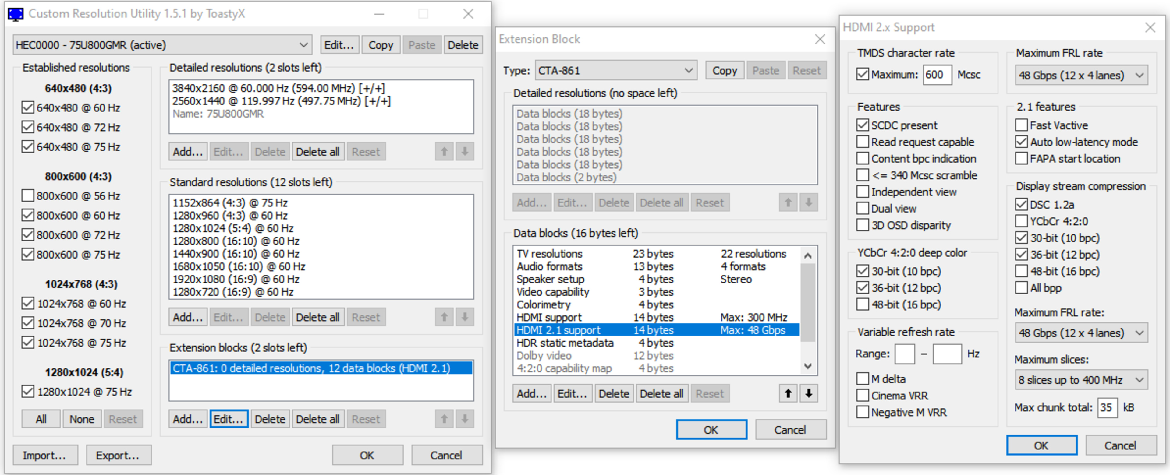Click the down arrow under Standard resolutions list

465,317
